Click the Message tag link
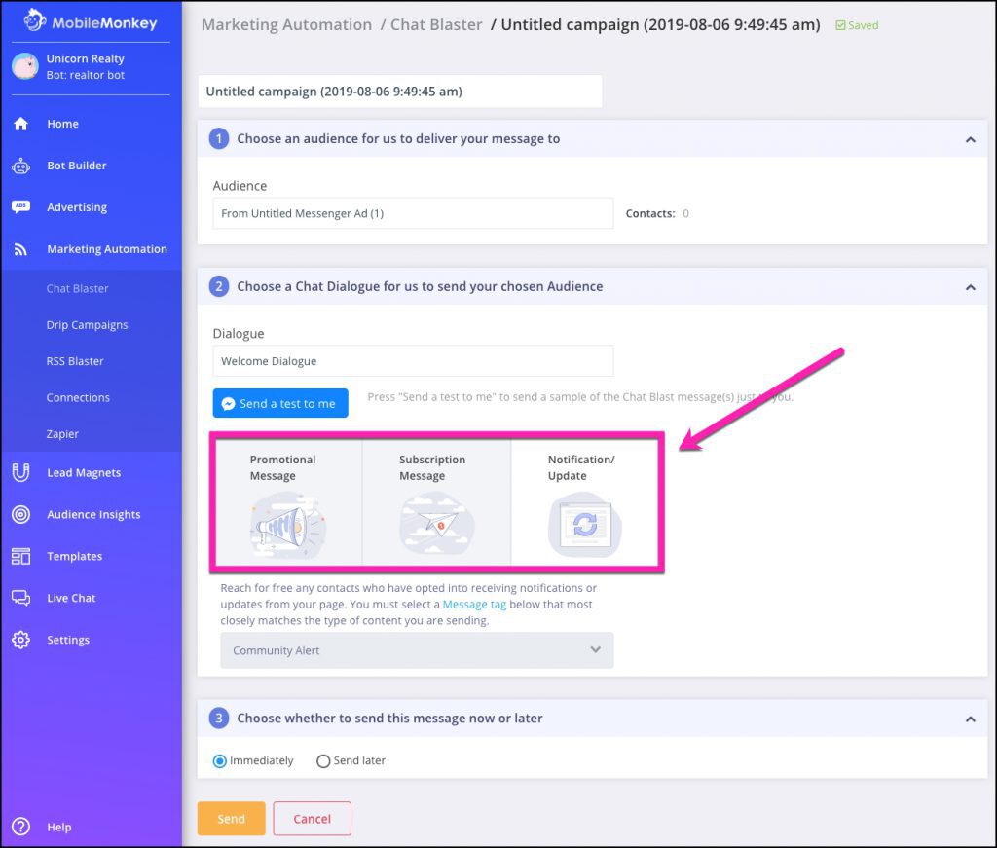The width and height of the screenshot is (997, 848). [475, 604]
